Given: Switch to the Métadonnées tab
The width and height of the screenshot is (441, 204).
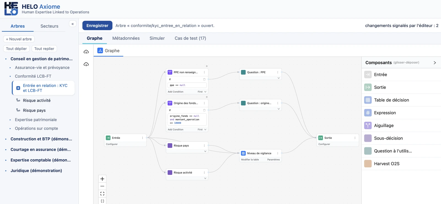Looking at the screenshot, I should coord(126,38).
